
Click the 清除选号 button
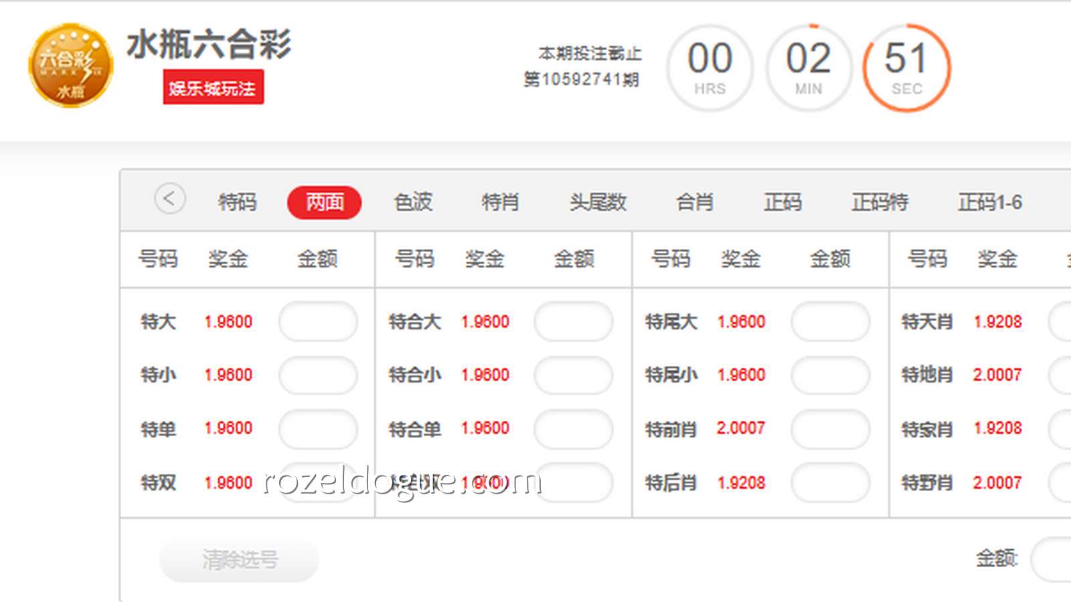coord(239,559)
